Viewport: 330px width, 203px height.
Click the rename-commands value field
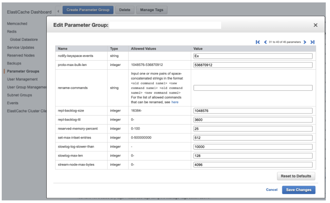click(253, 88)
